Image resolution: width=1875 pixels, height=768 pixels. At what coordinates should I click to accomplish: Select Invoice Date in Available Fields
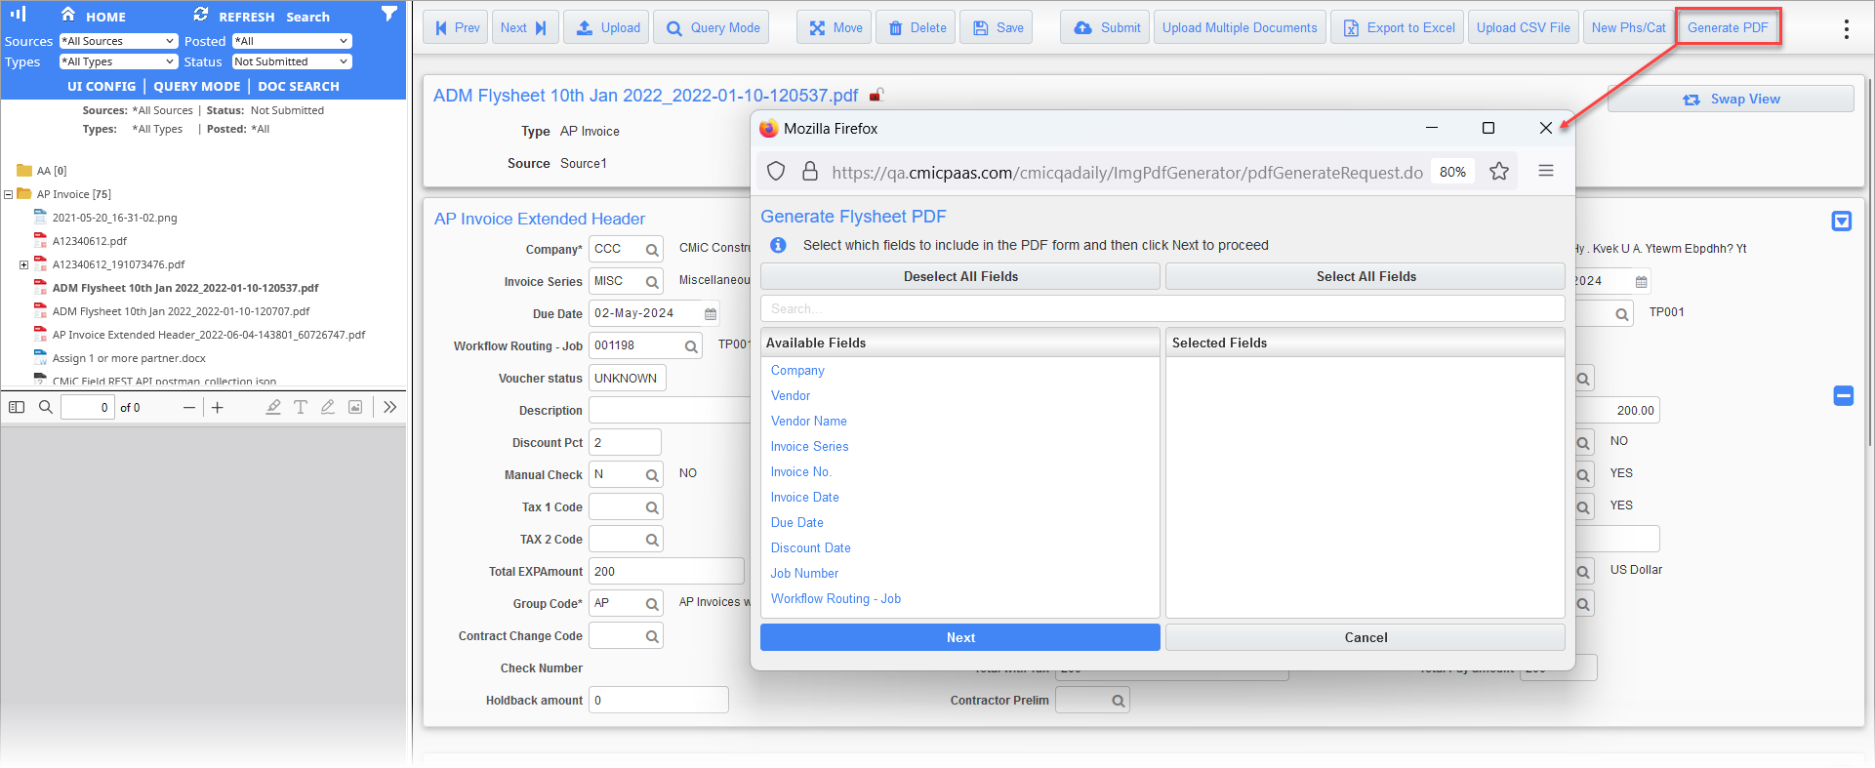click(805, 497)
